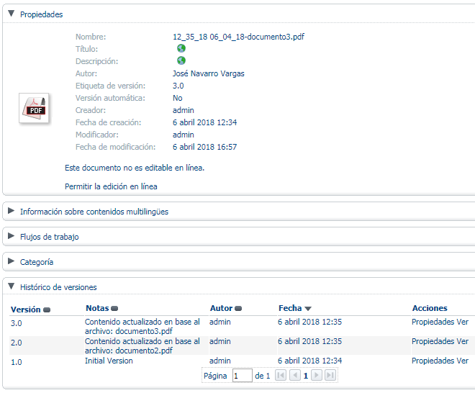Click note mentioning documento3.pdf

(x=142, y=326)
